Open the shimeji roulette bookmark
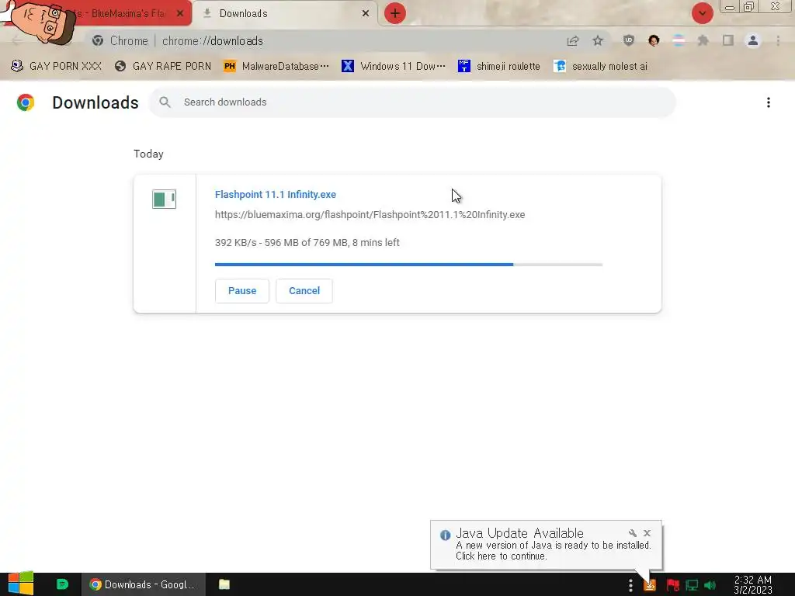The image size is (795, 596). click(499, 67)
